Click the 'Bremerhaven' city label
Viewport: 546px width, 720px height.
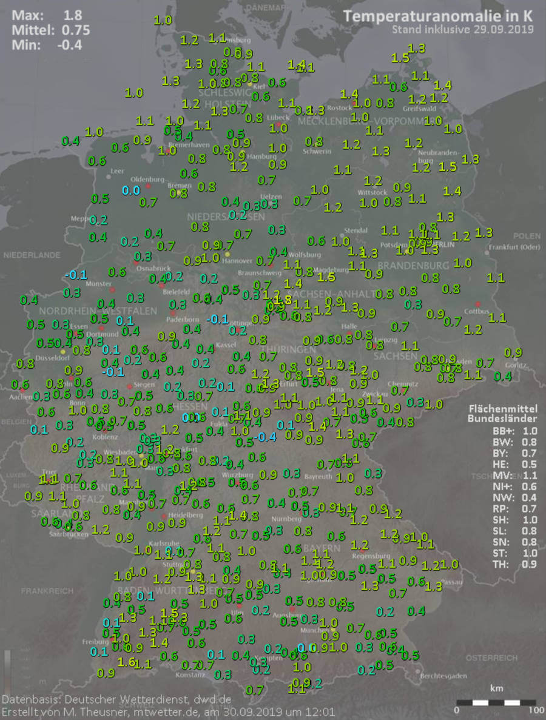click(189, 144)
